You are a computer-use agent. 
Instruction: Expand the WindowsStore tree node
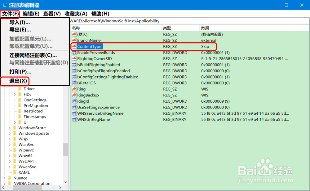(x=10, y=128)
